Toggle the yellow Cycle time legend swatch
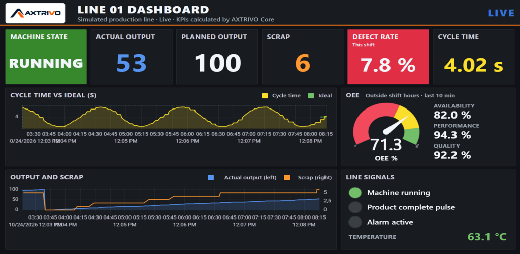Image resolution: width=520 pixels, height=254 pixels. coord(265,96)
